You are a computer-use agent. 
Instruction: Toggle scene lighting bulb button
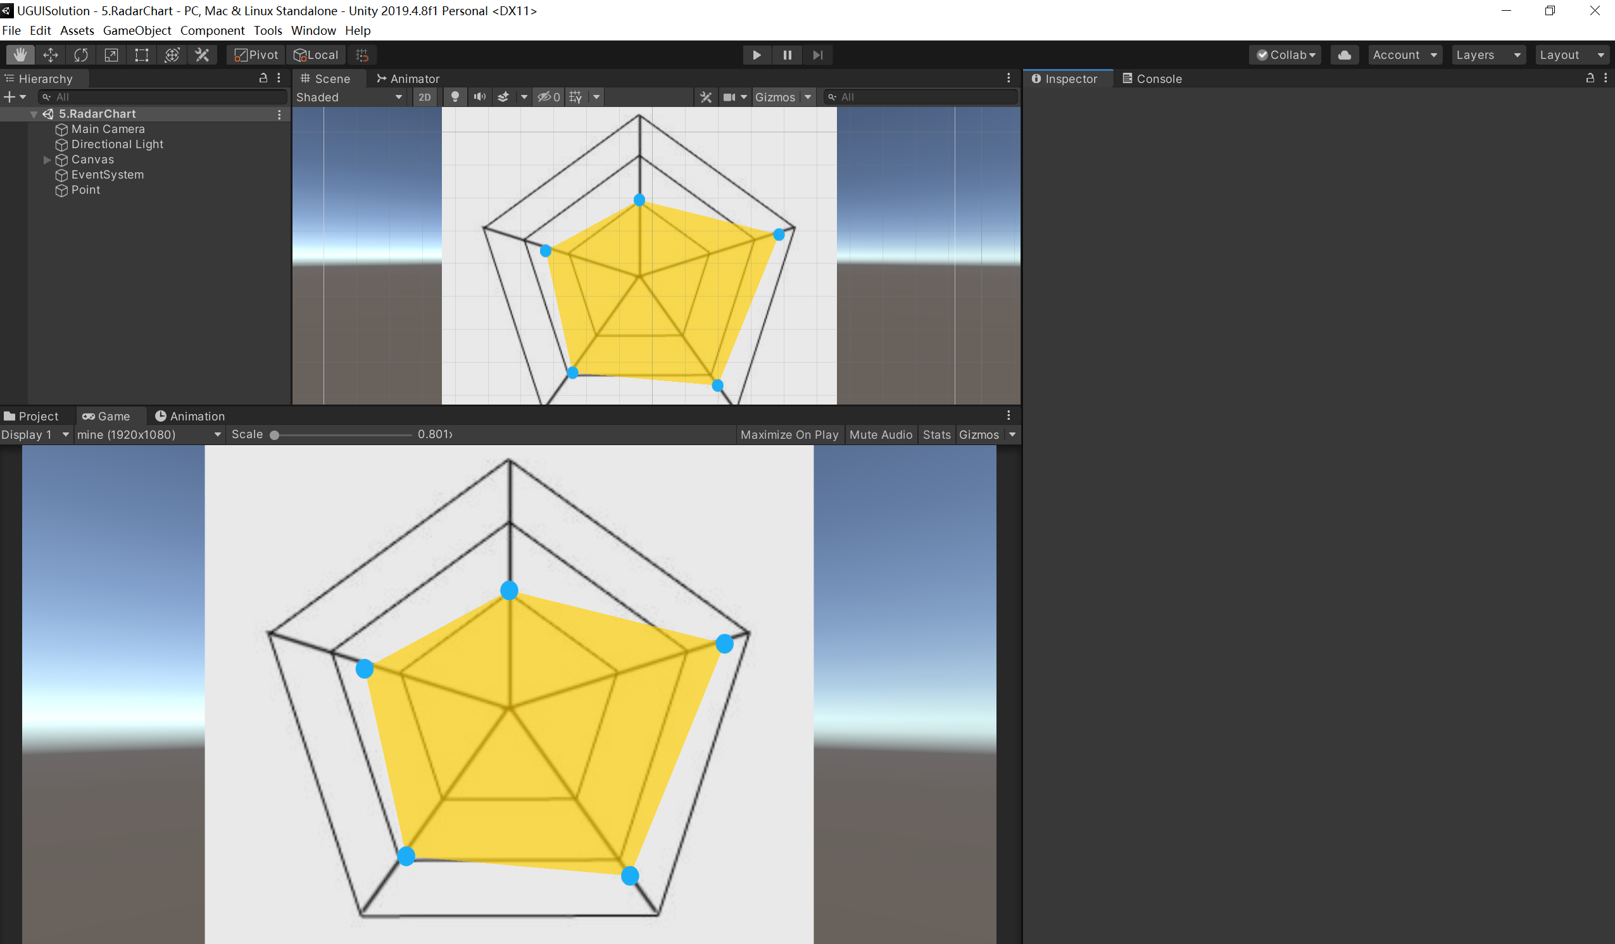[455, 98]
